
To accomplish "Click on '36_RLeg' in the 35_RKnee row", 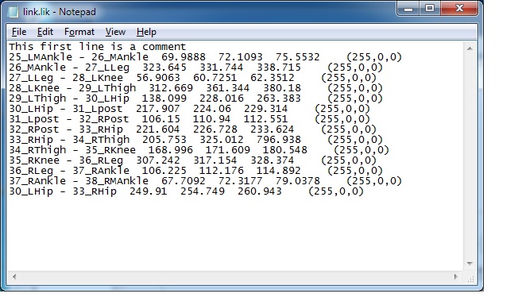I will pos(101,160).
